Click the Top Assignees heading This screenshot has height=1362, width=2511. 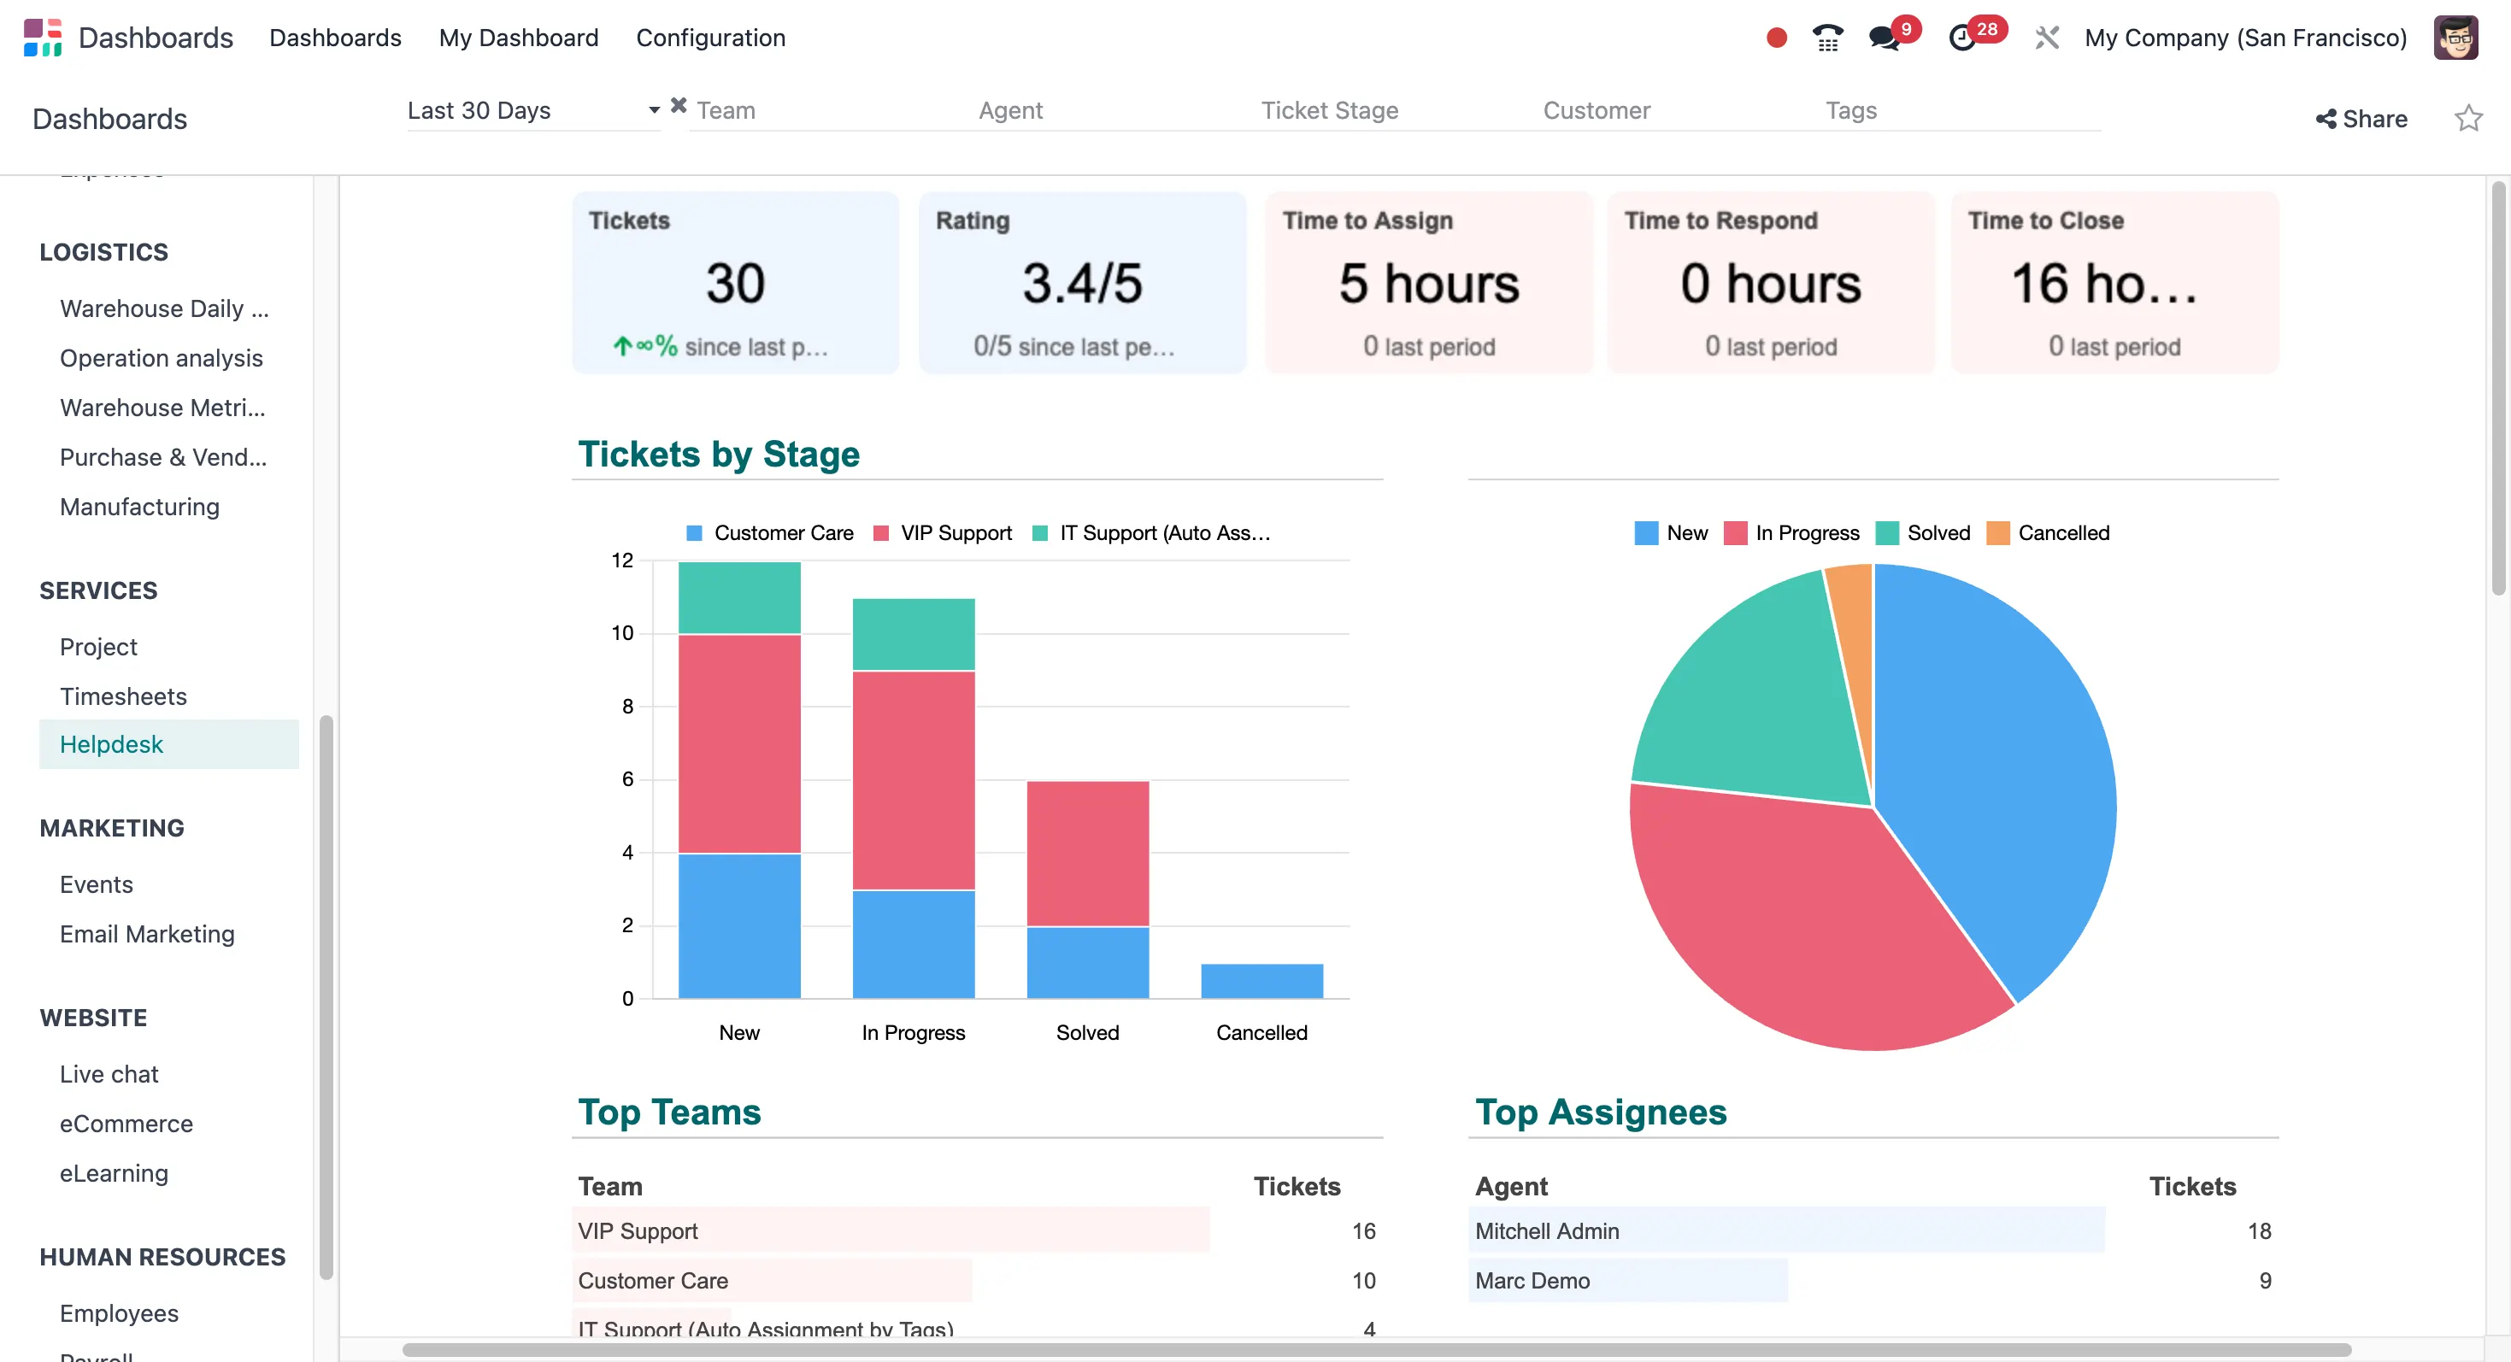tap(1601, 1112)
